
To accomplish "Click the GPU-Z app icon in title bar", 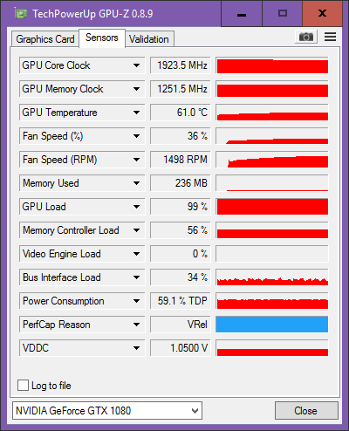I will pos(21,13).
